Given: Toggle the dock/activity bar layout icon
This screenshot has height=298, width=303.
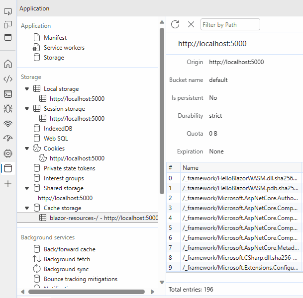Looking at the screenshot, I should (8, 37).
